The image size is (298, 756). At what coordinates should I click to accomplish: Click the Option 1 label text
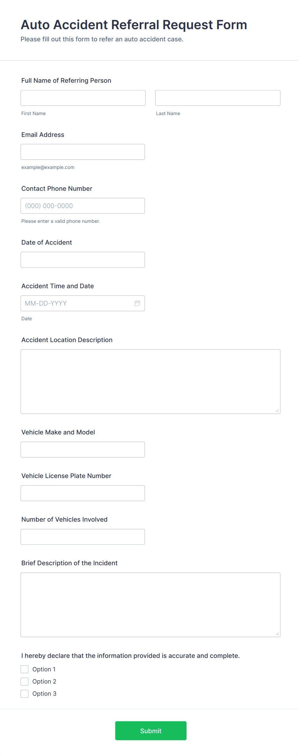[44, 669]
